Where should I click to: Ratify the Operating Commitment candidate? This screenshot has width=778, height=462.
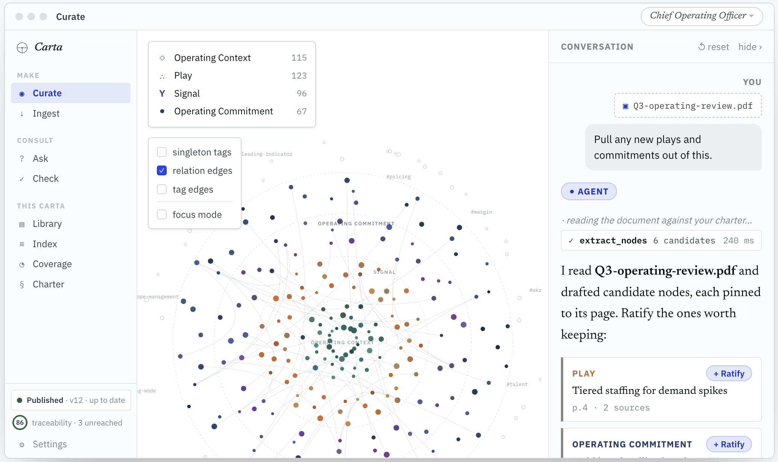(x=729, y=444)
